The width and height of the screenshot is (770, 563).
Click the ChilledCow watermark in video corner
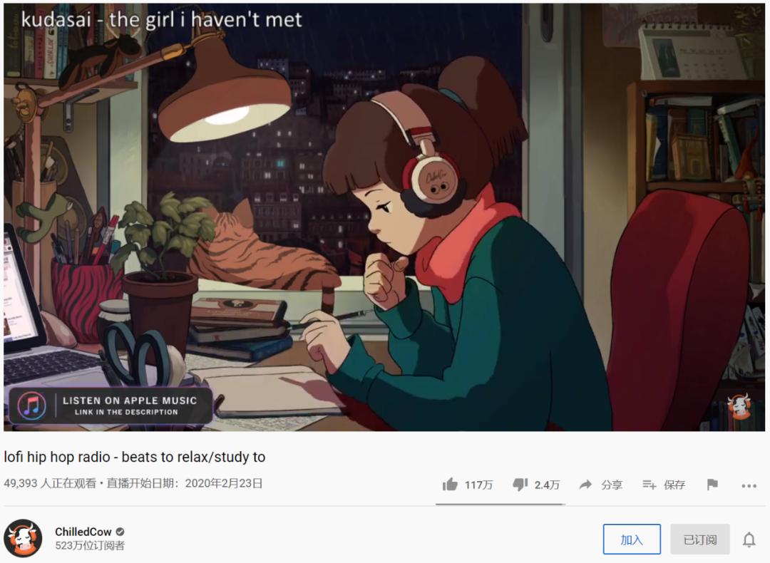pyautogui.click(x=739, y=406)
